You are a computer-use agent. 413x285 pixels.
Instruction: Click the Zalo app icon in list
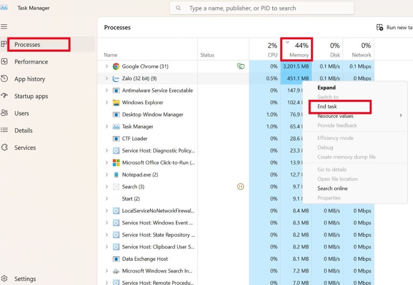[116, 79]
